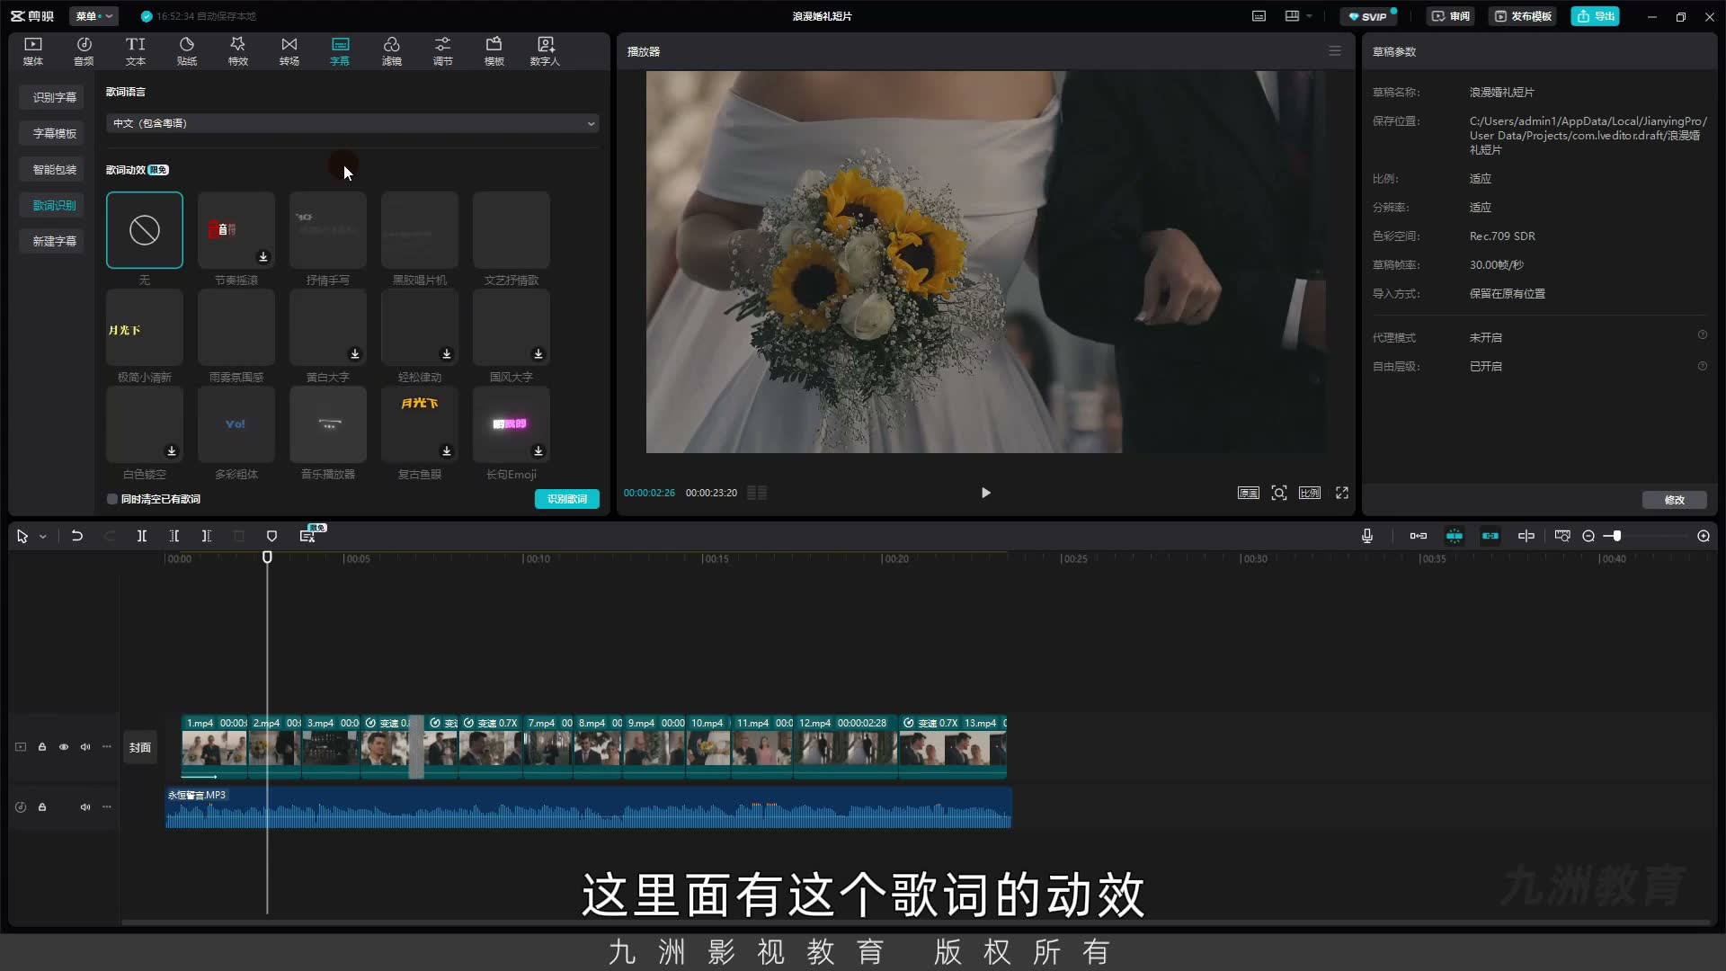Delete left of playhead
The image size is (1726, 971).
coord(174,536)
